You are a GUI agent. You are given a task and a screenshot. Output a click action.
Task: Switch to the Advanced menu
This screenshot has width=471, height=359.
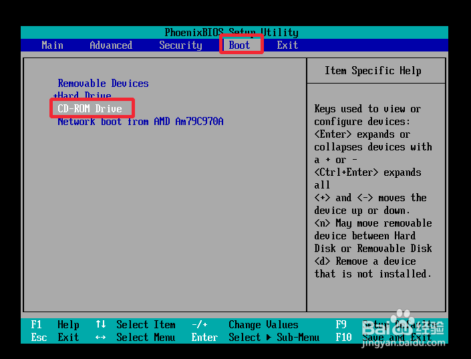click(x=111, y=45)
